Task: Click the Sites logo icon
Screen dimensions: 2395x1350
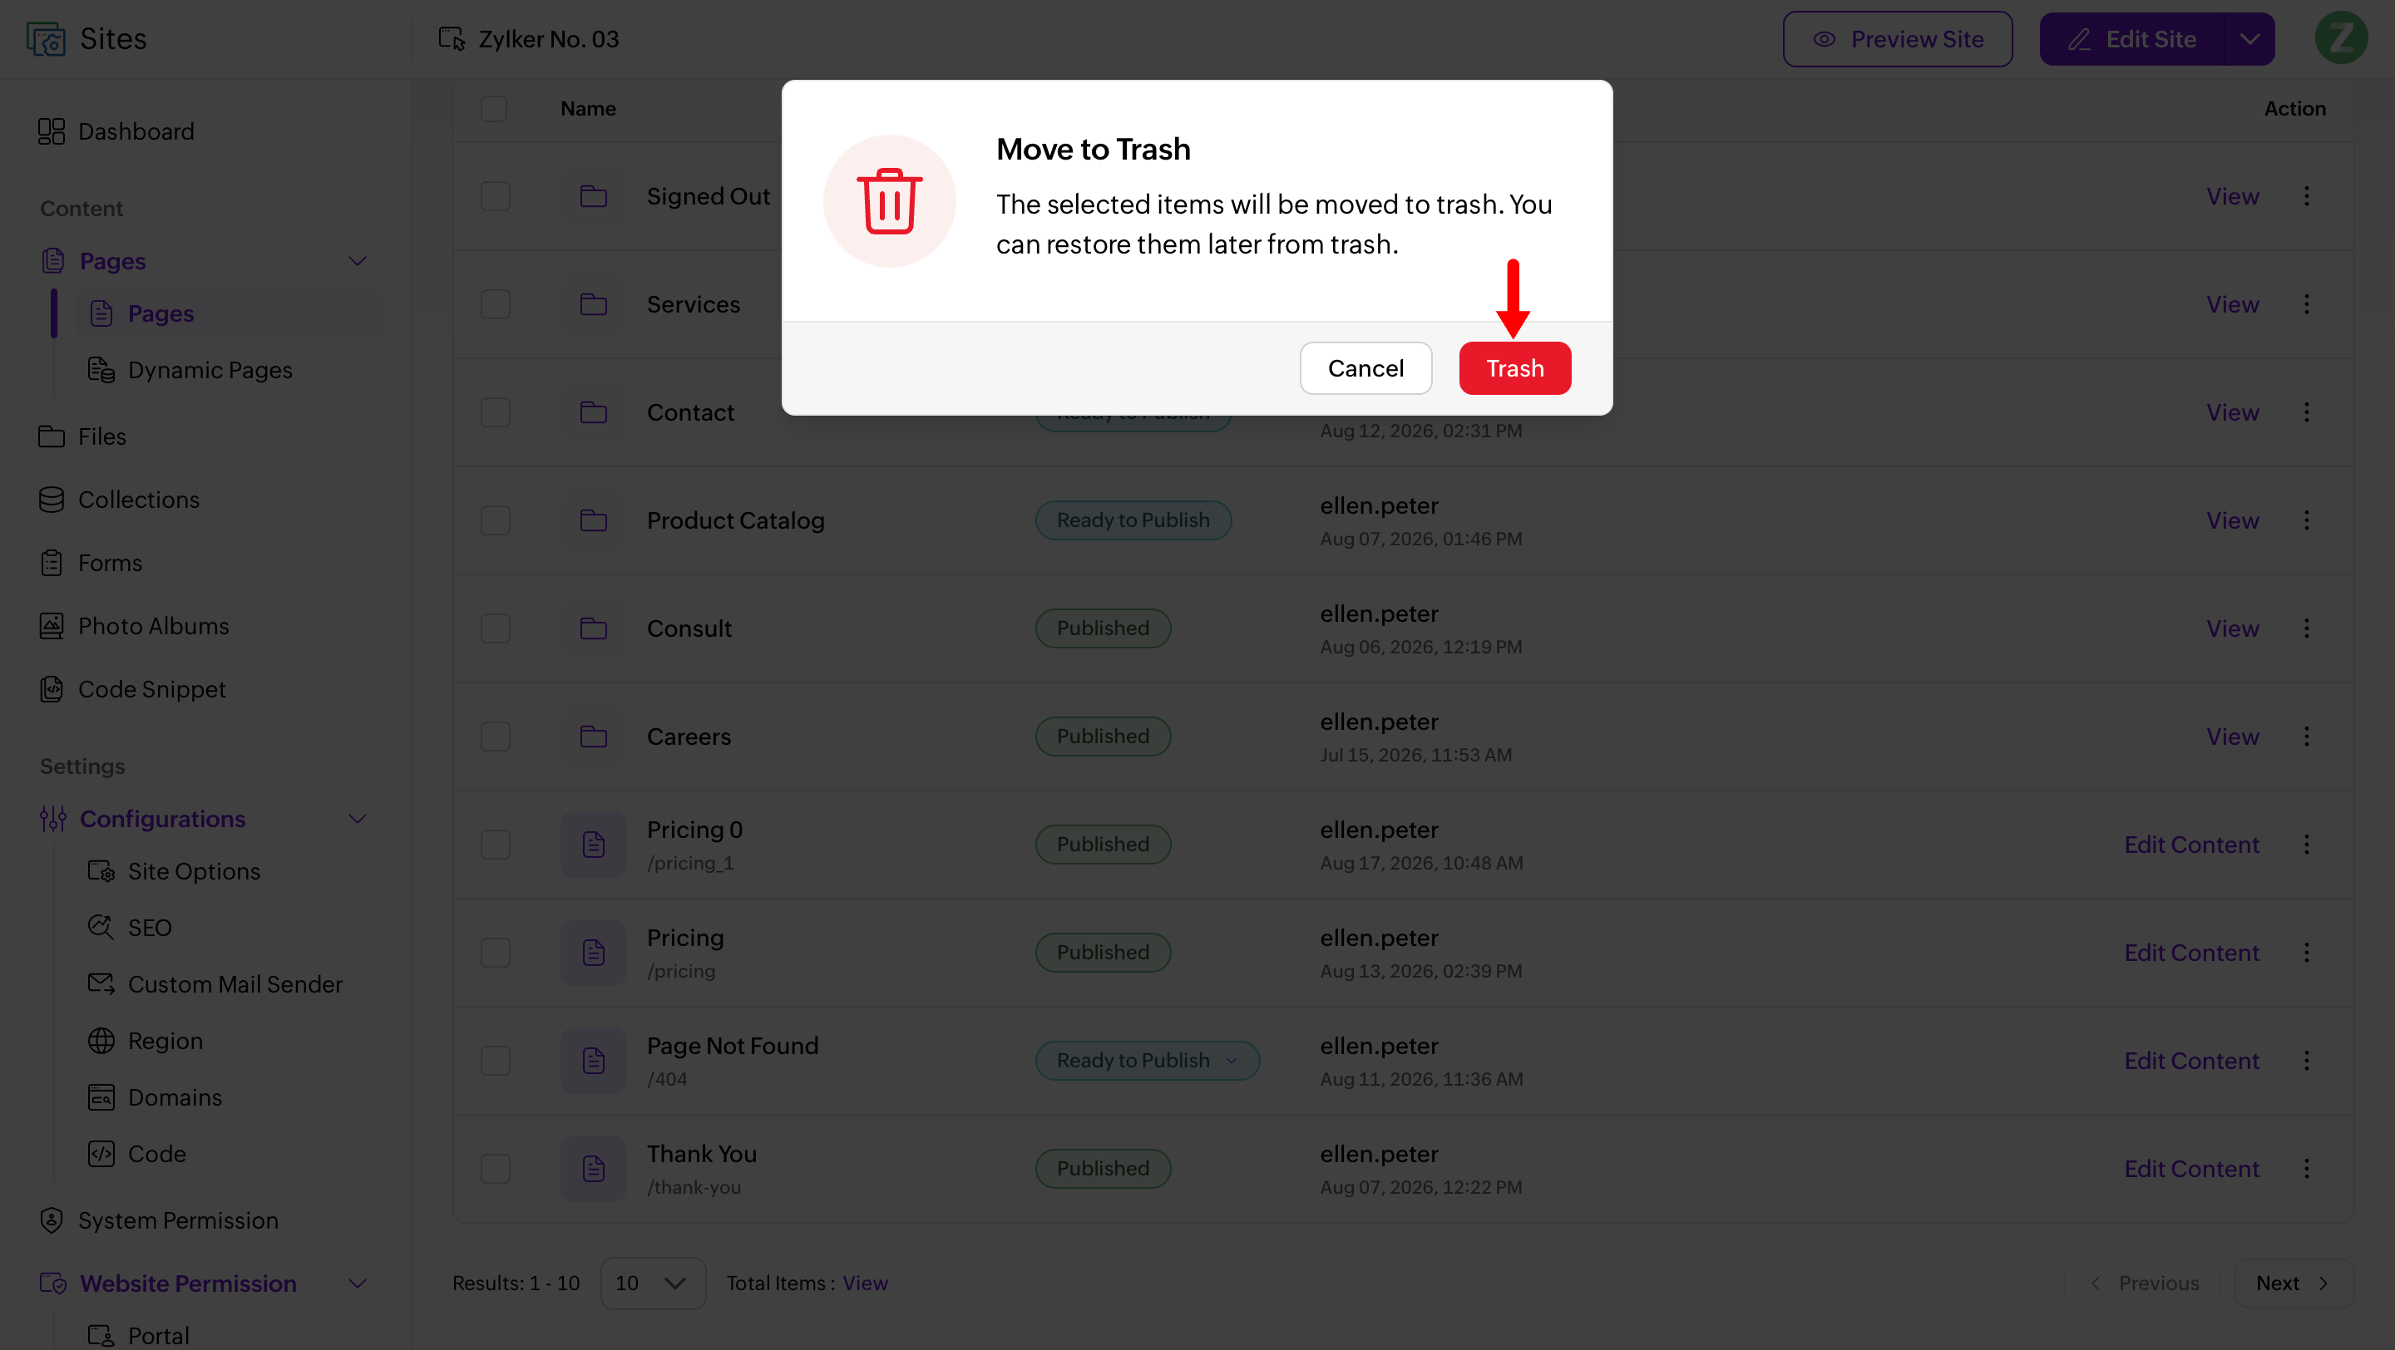Action: click(46, 39)
